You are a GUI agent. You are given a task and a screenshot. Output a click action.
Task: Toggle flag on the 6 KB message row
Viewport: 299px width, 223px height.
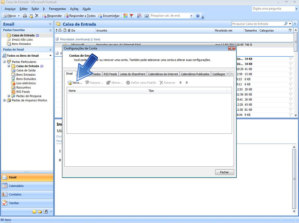coord(291,84)
